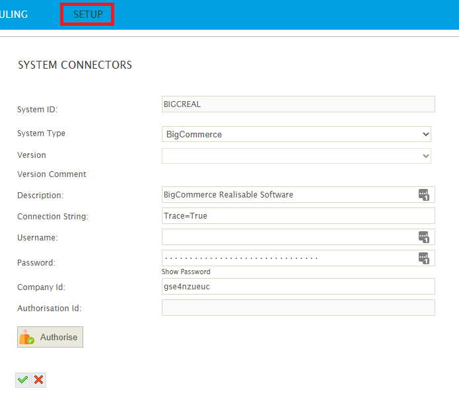Click the System ID: label
The width and height of the screenshot is (459, 403).
point(38,109)
